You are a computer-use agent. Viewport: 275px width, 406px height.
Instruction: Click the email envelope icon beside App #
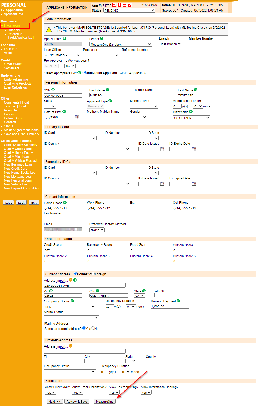tap(130, 4)
